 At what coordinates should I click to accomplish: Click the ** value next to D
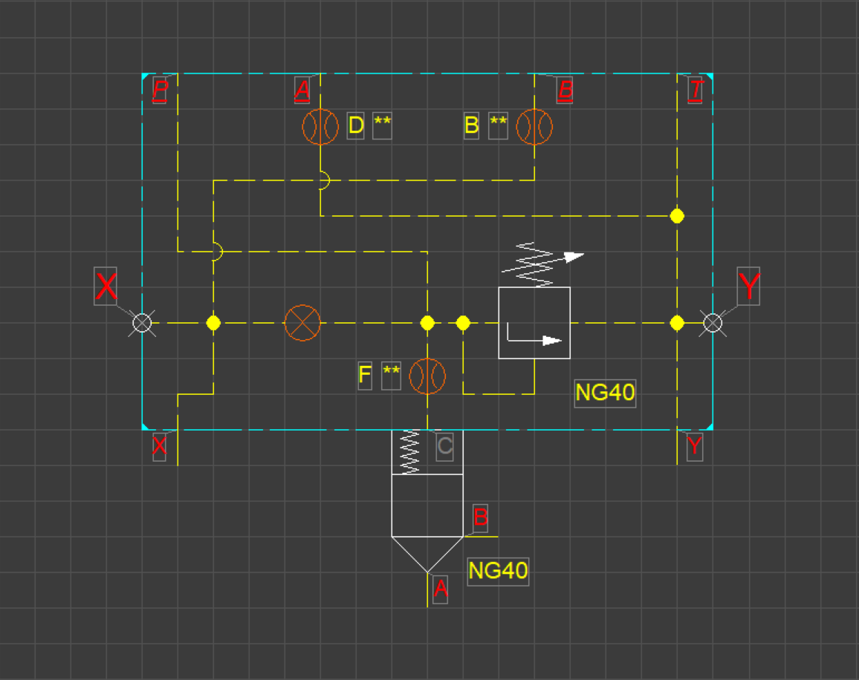(x=383, y=125)
